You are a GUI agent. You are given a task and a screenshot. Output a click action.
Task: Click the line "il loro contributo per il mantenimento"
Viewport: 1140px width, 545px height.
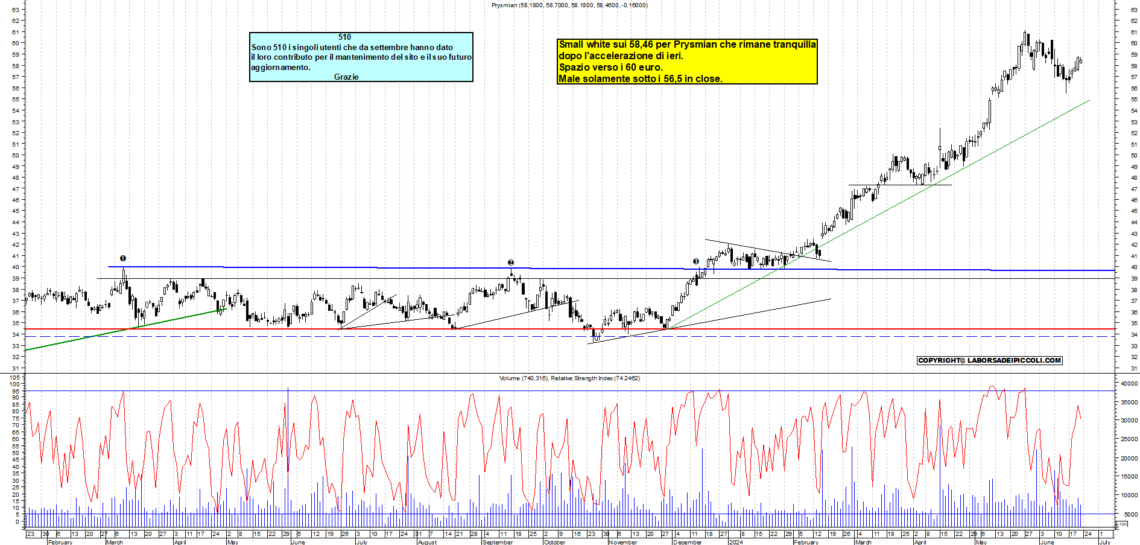361,57
